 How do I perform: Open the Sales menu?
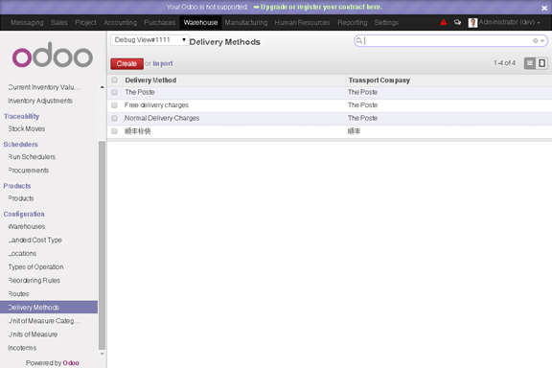tap(59, 23)
